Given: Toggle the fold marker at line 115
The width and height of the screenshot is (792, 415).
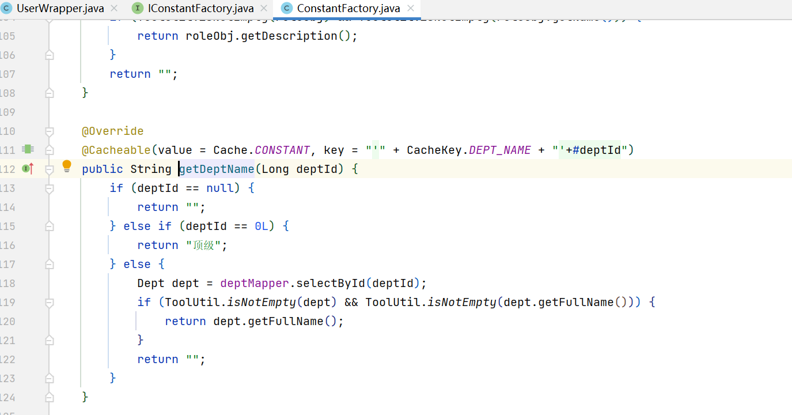Looking at the screenshot, I should tap(49, 226).
